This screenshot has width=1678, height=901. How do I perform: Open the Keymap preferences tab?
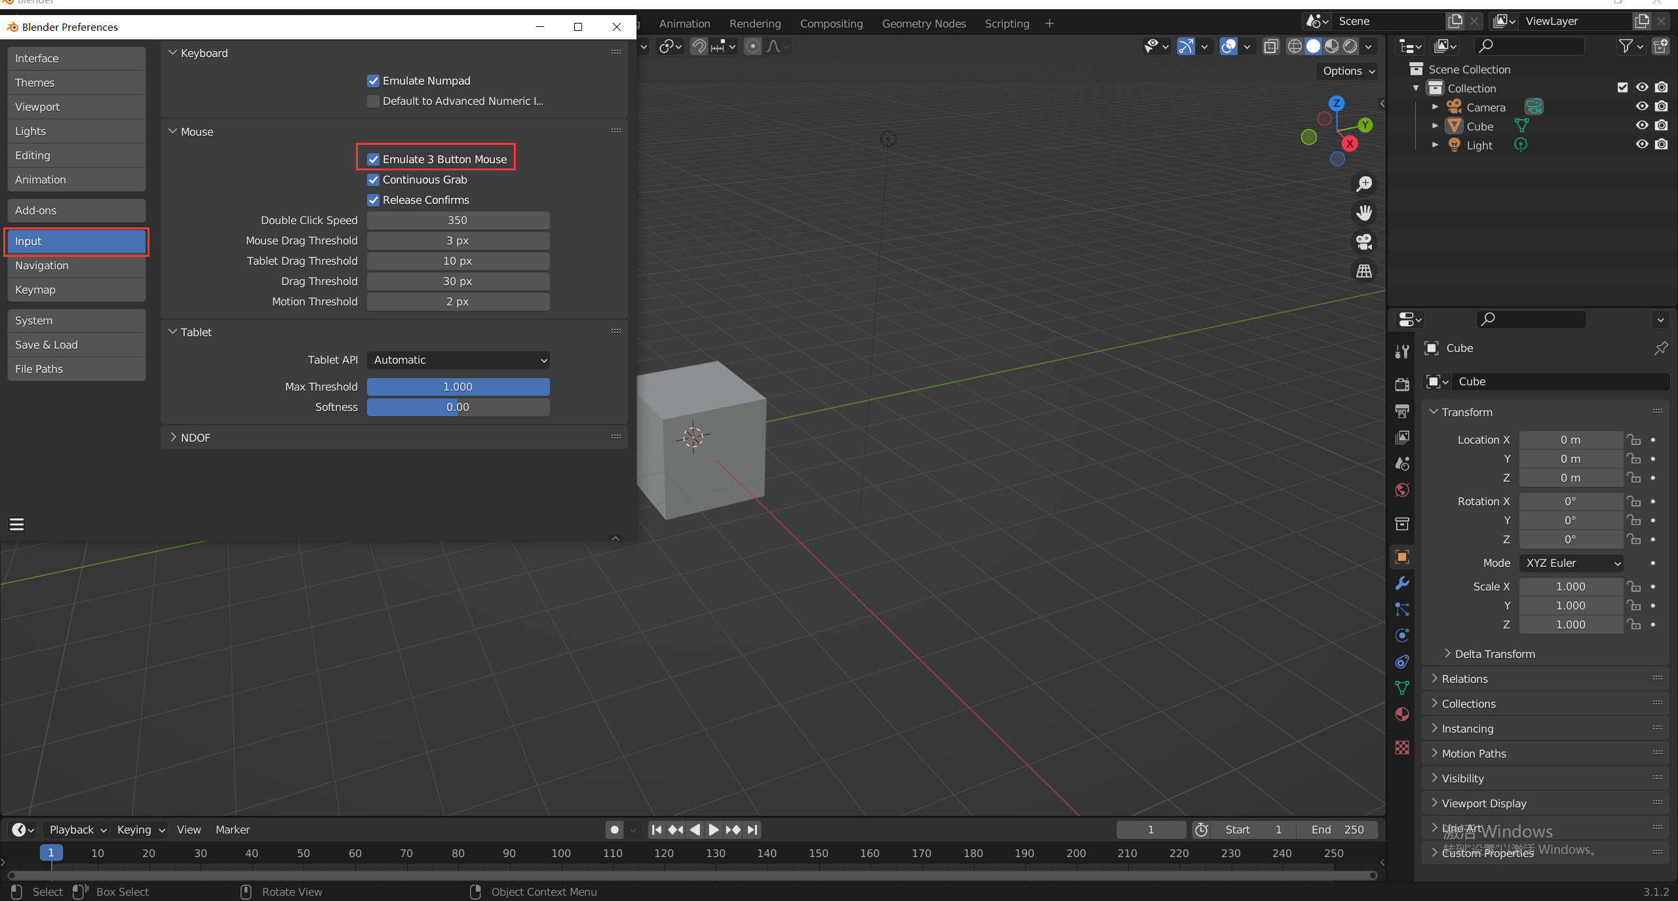pyautogui.click(x=77, y=290)
